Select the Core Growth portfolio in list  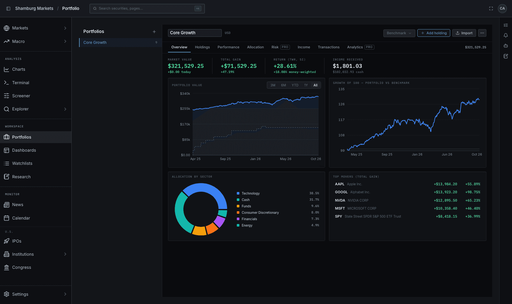click(120, 43)
